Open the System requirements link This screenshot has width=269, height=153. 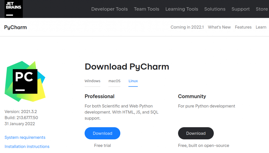click(25, 137)
